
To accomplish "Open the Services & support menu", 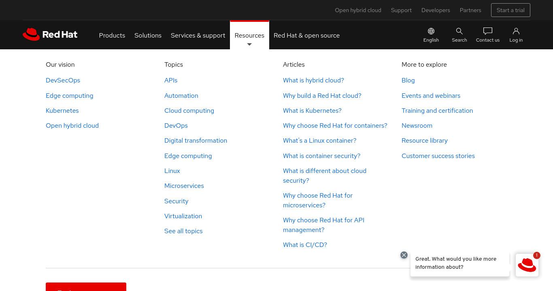I will (x=198, y=35).
